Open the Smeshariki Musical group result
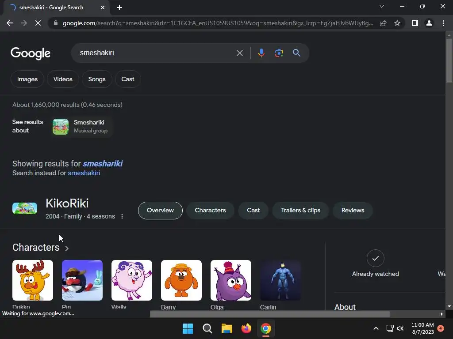This screenshot has width=453, height=339. coord(82,127)
